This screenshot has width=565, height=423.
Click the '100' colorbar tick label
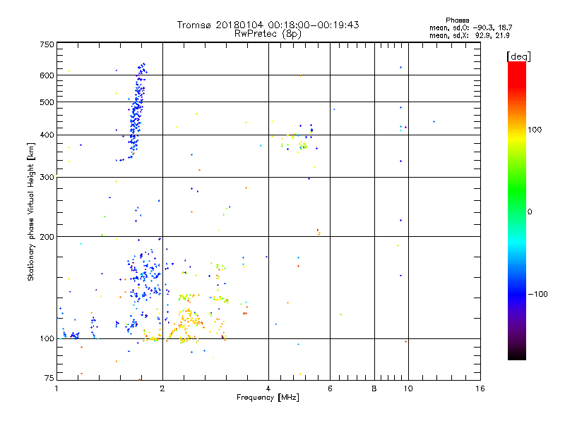pos(535,130)
